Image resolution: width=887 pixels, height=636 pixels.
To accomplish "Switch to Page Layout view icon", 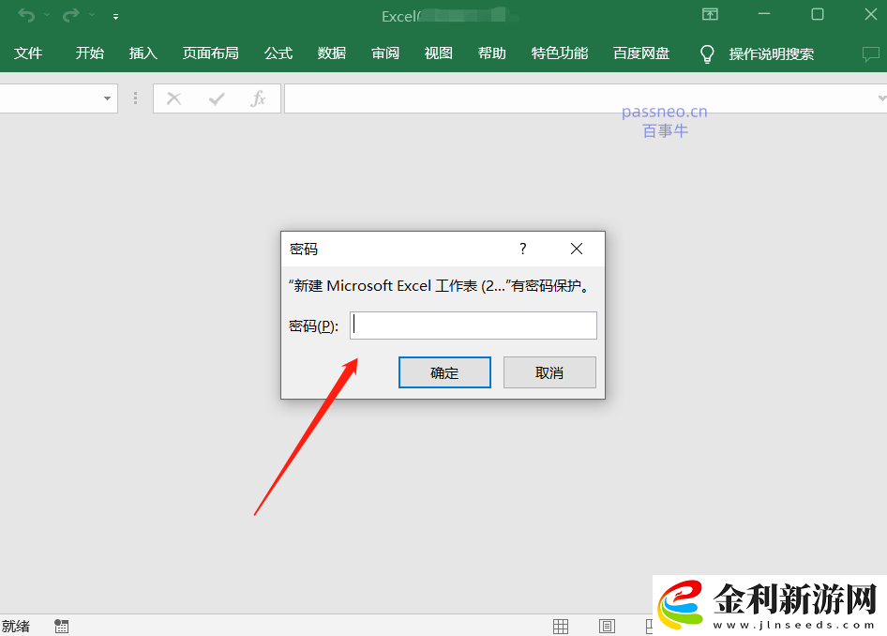I will (607, 626).
